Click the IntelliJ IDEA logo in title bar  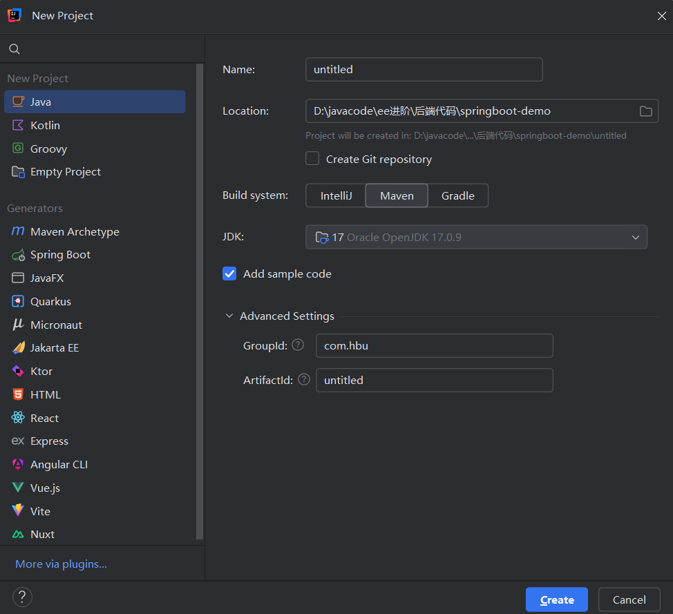click(x=15, y=15)
